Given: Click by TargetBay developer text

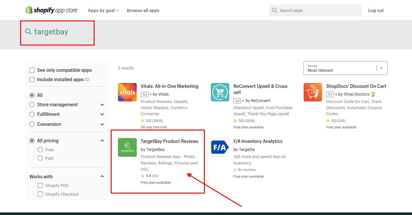Looking at the screenshot, I should pos(153,149).
